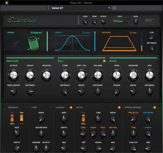This screenshot has height=153, width=163.
Task: Click the Bell Decay knob
Action: tap(81, 91)
